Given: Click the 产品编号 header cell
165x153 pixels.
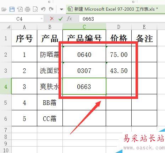Looking at the screenshot, I should pyautogui.click(x=84, y=38).
